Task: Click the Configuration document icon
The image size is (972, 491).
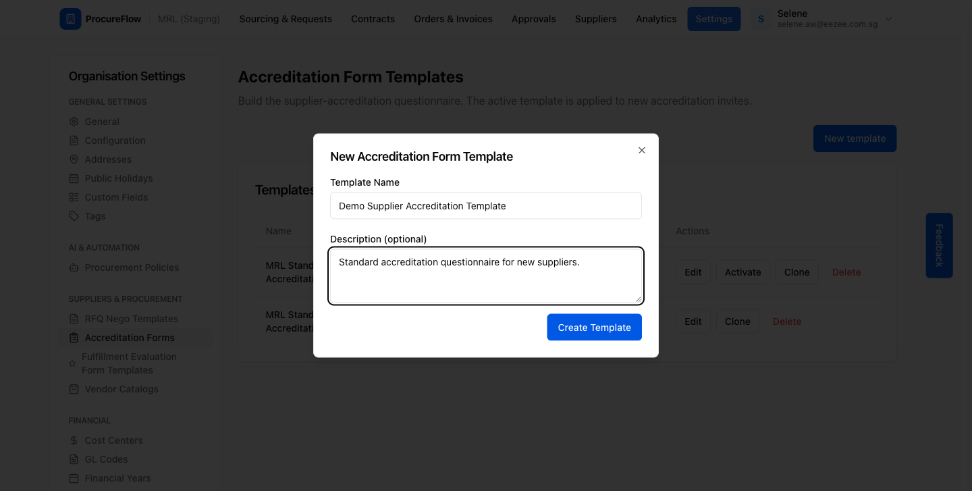Action: point(74,140)
